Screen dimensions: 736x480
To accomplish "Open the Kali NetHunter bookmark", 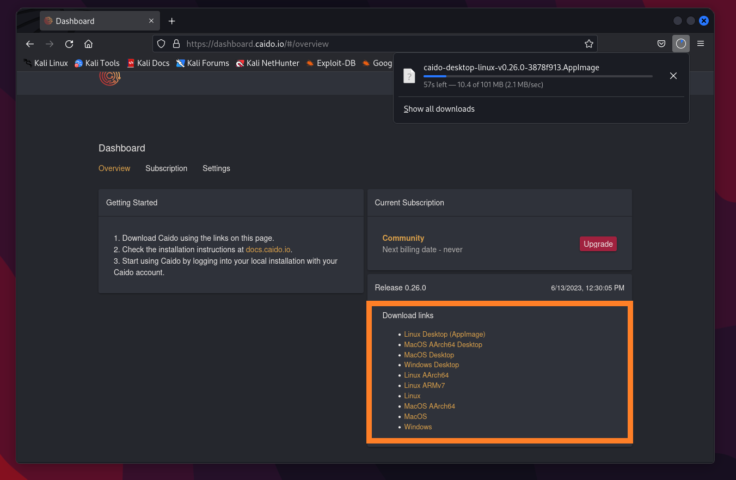I will tap(267, 63).
